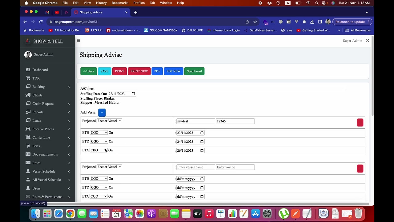Open the Edit menu
This screenshot has height=222, width=394.
pyautogui.click(x=76, y=3)
